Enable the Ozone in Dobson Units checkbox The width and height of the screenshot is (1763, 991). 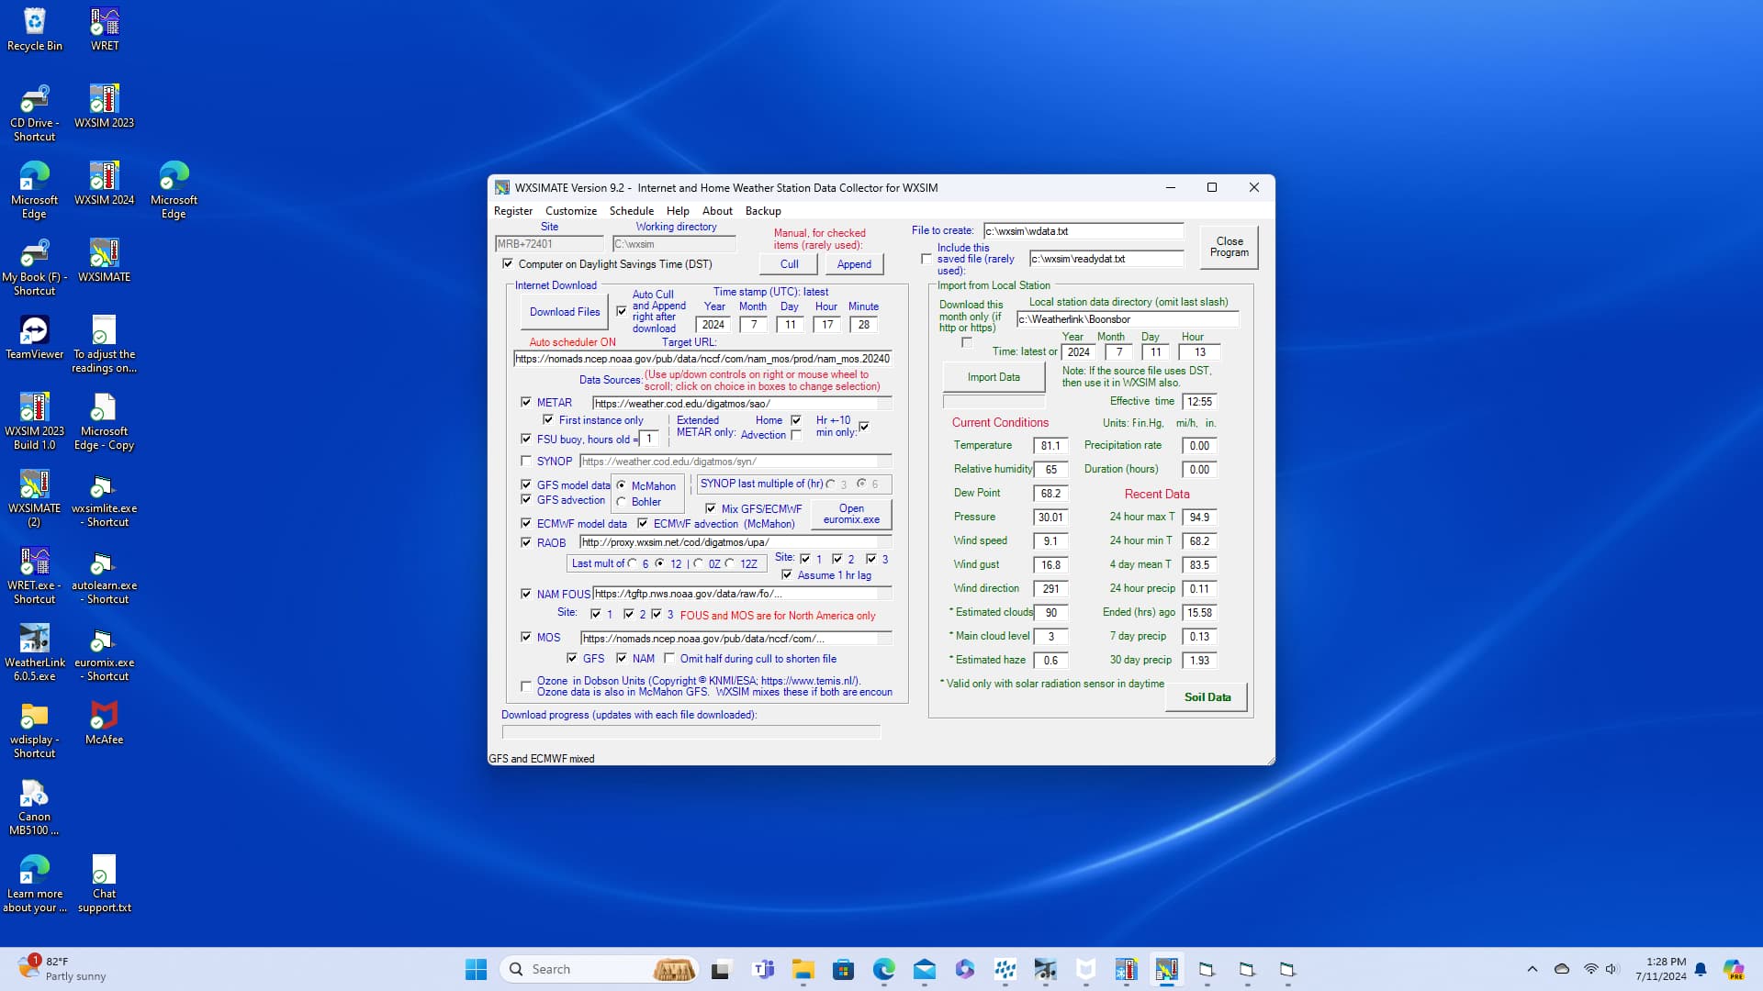coord(526,685)
